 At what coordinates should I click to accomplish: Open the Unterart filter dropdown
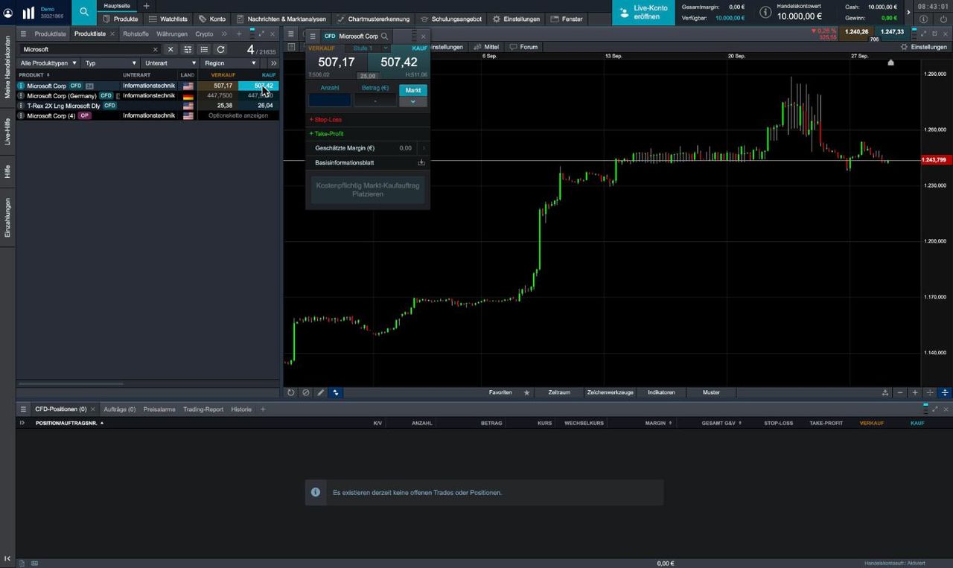[x=170, y=63]
